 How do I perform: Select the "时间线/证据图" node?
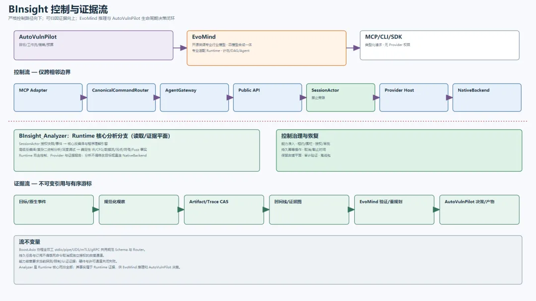coord(309,209)
